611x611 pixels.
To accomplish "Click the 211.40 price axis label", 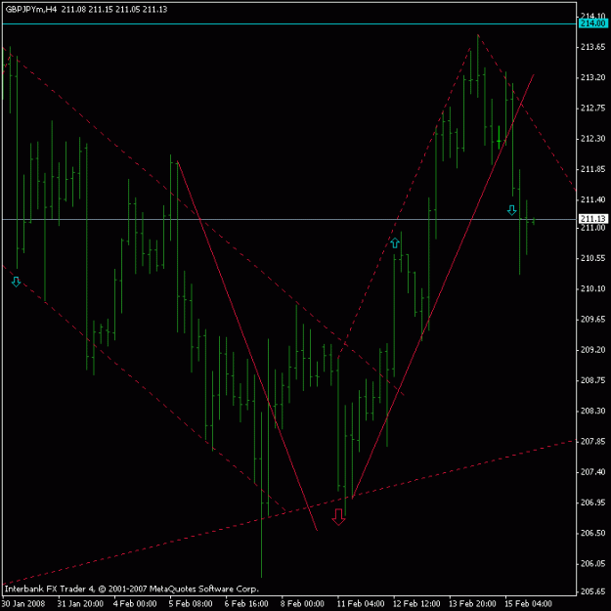I will tap(592, 199).
